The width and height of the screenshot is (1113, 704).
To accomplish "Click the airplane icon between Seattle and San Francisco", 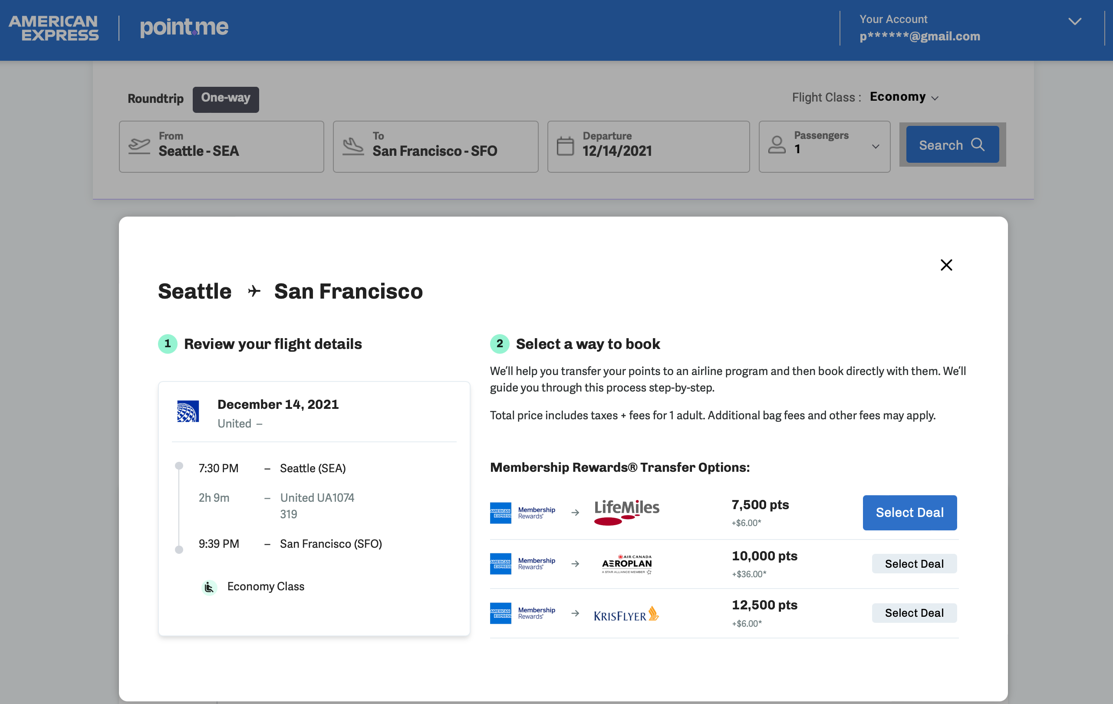I will [x=254, y=291].
